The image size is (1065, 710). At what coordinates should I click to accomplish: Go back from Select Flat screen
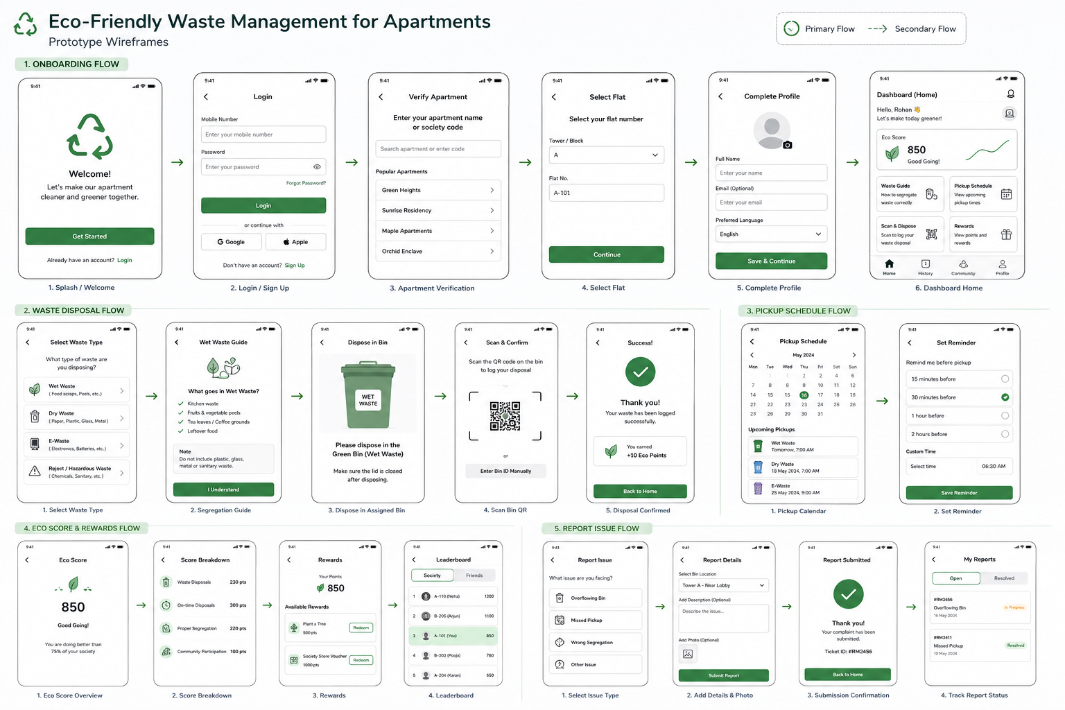[x=554, y=97]
